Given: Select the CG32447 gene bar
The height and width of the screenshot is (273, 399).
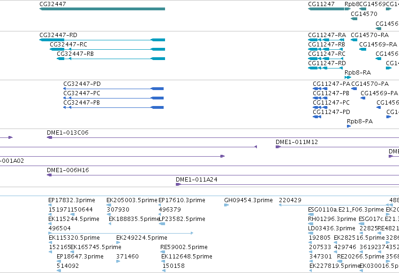Looking at the screenshot, I should [x=102, y=9].
